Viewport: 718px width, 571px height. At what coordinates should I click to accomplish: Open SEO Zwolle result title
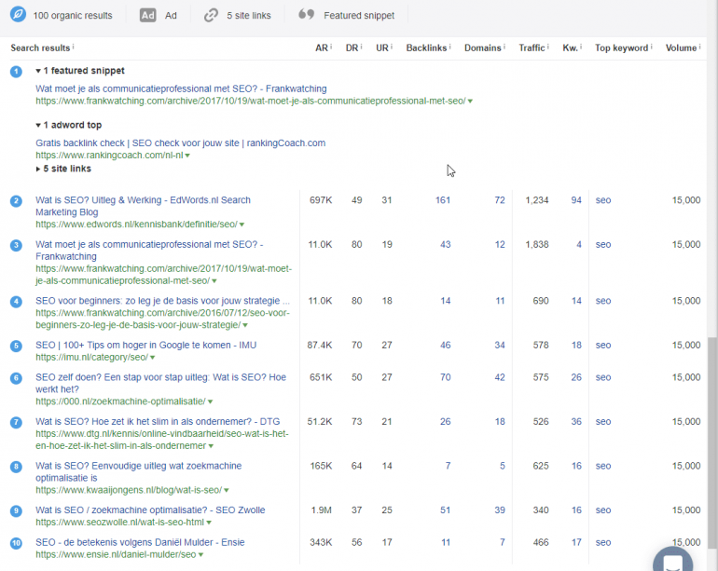click(x=150, y=510)
